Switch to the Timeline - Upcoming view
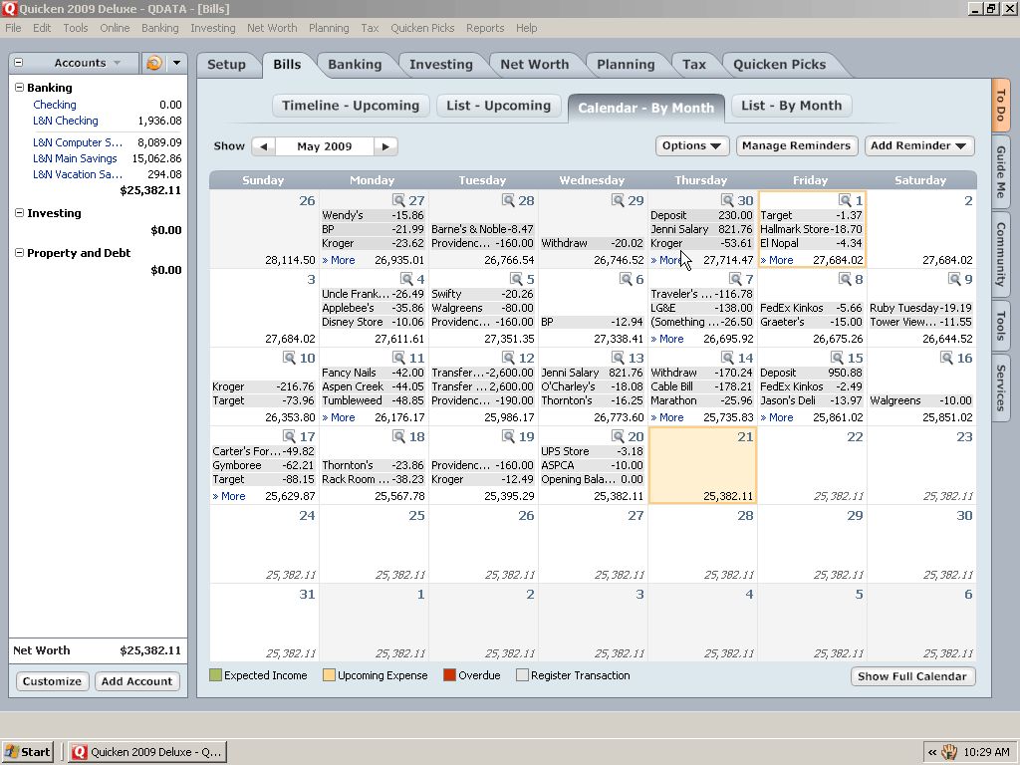Image resolution: width=1020 pixels, height=765 pixels. coord(351,106)
